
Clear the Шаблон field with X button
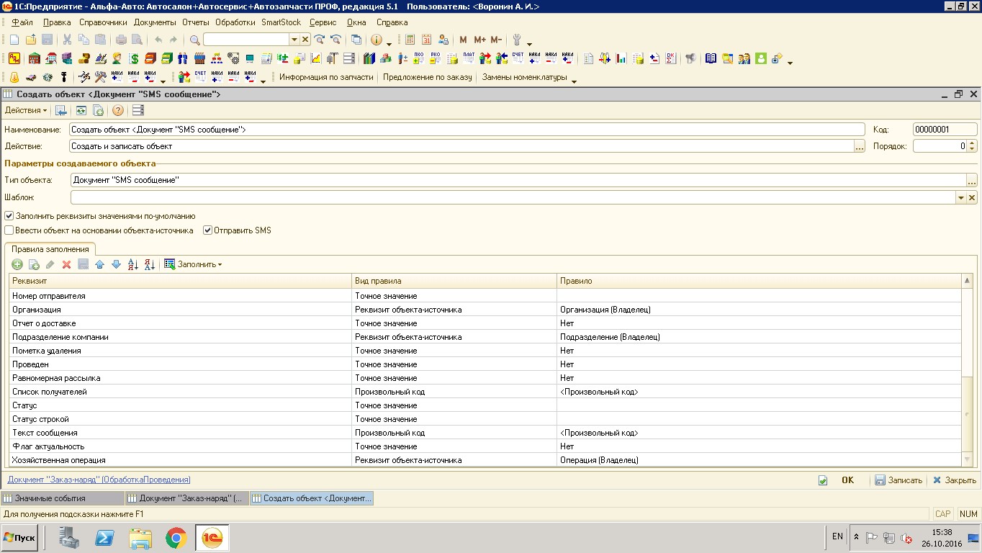[x=972, y=197]
